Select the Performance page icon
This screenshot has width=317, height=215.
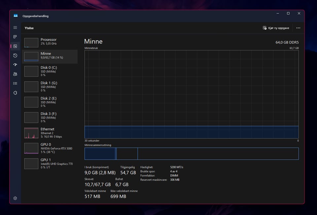pos(15,46)
